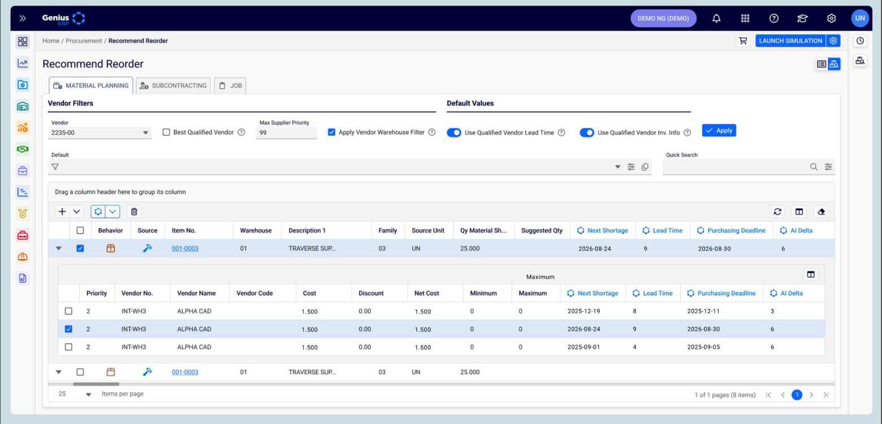Click the blue Apply button
The image size is (882, 424).
tap(719, 130)
